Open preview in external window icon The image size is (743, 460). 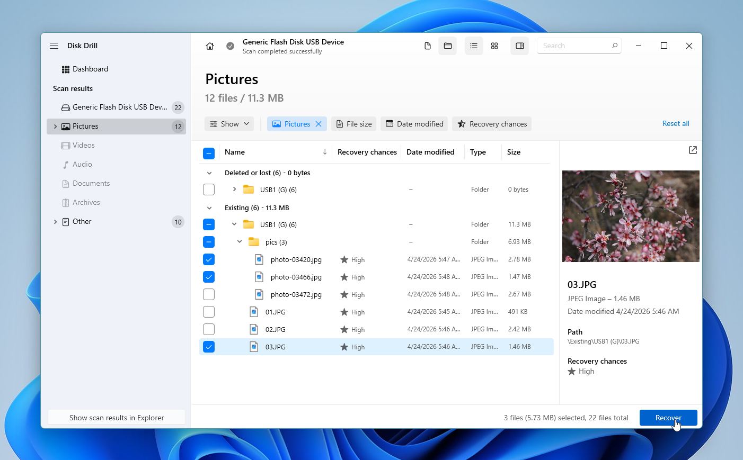[693, 150]
